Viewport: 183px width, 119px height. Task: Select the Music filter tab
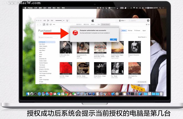[x=124, y=30]
